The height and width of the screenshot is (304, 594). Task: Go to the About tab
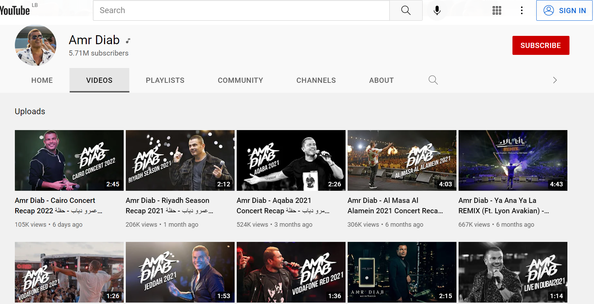click(x=381, y=80)
